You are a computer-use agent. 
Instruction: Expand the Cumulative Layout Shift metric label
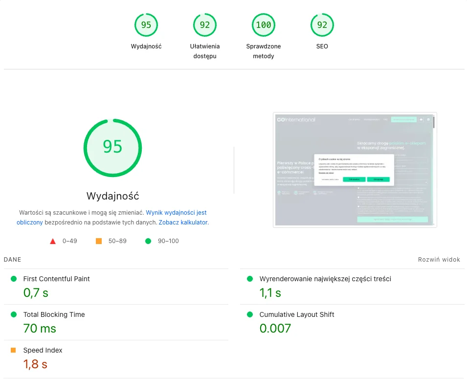[x=297, y=314]
